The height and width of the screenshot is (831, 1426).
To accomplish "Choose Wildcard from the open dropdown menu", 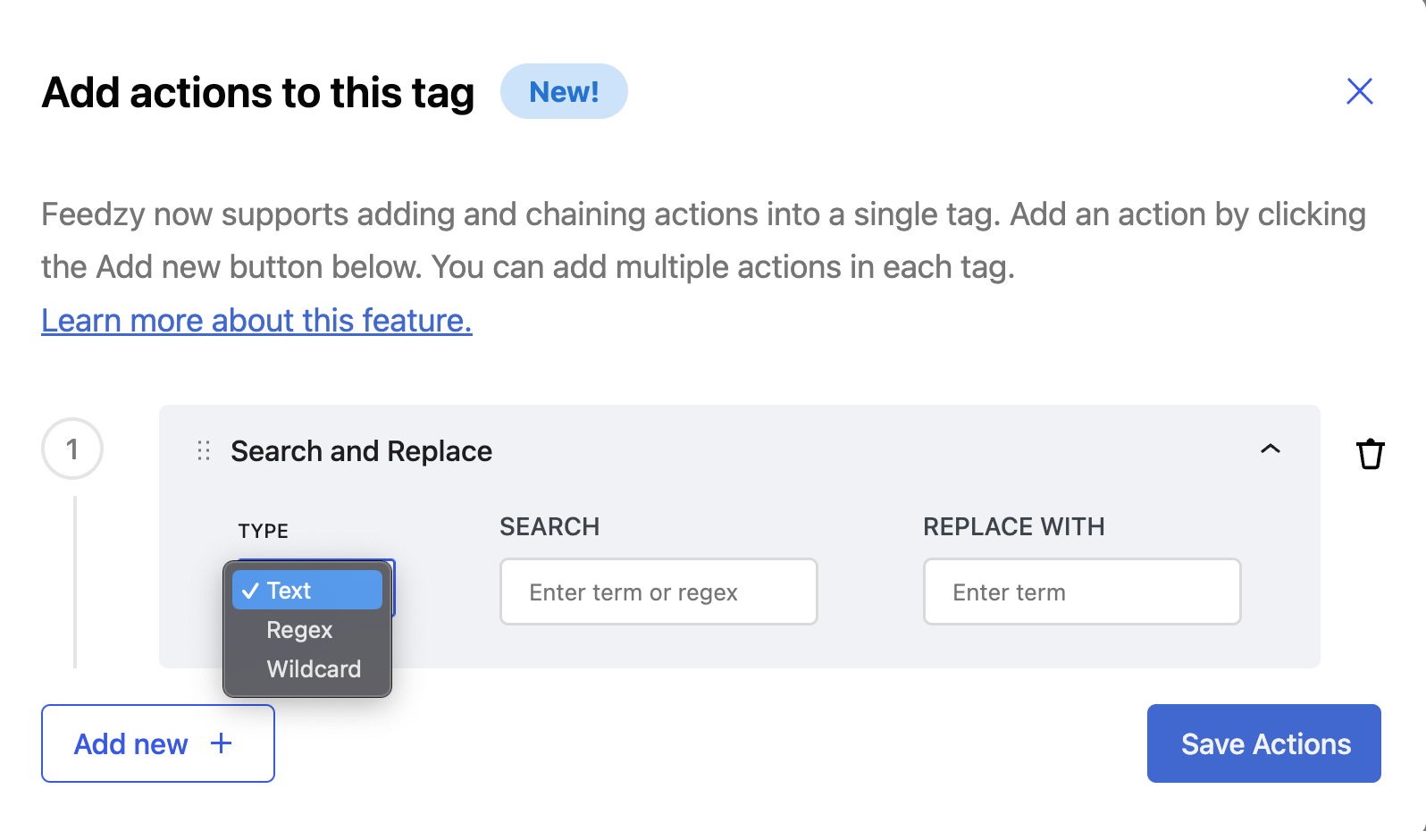I will pyautogui.click(x=313, y=668).
